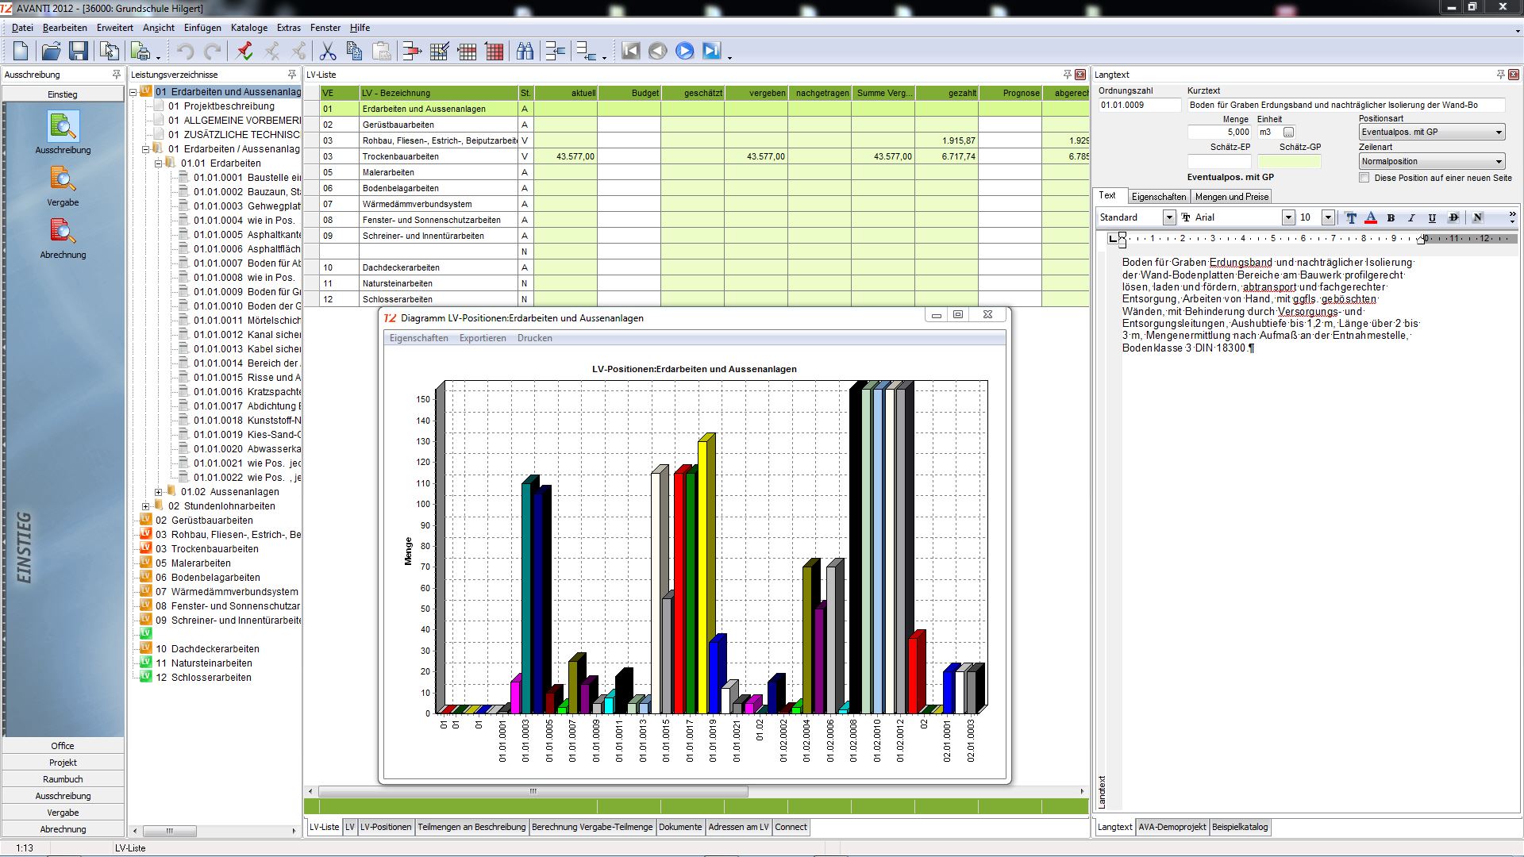The height and width of the screenshot is (857, 1524).
Task: Click the Menge input field
Action: [1219, 133]
